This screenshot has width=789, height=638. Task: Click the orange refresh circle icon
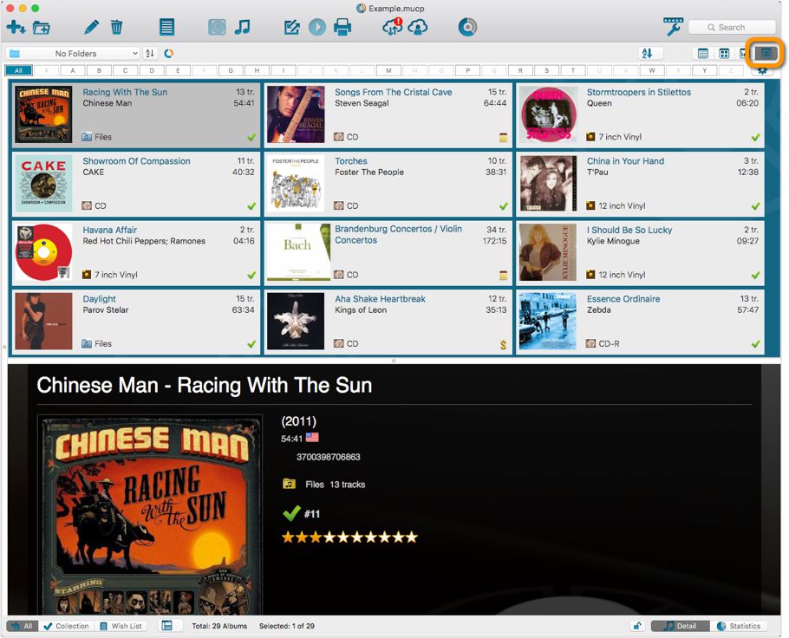pos(169,54)
